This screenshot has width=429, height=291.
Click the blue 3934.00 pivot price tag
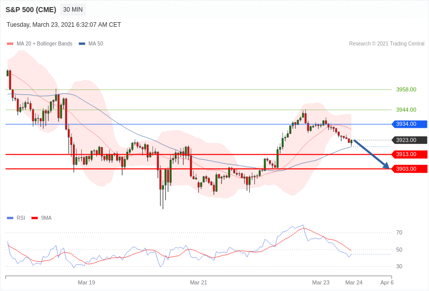410,124
